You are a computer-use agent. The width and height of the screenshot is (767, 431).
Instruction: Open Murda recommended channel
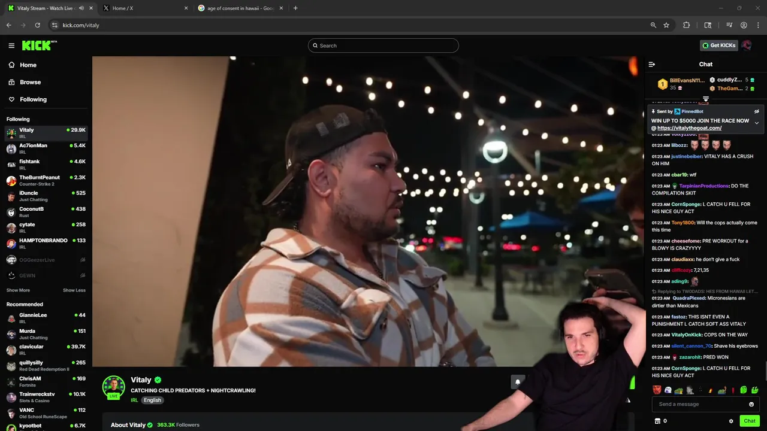47,334
